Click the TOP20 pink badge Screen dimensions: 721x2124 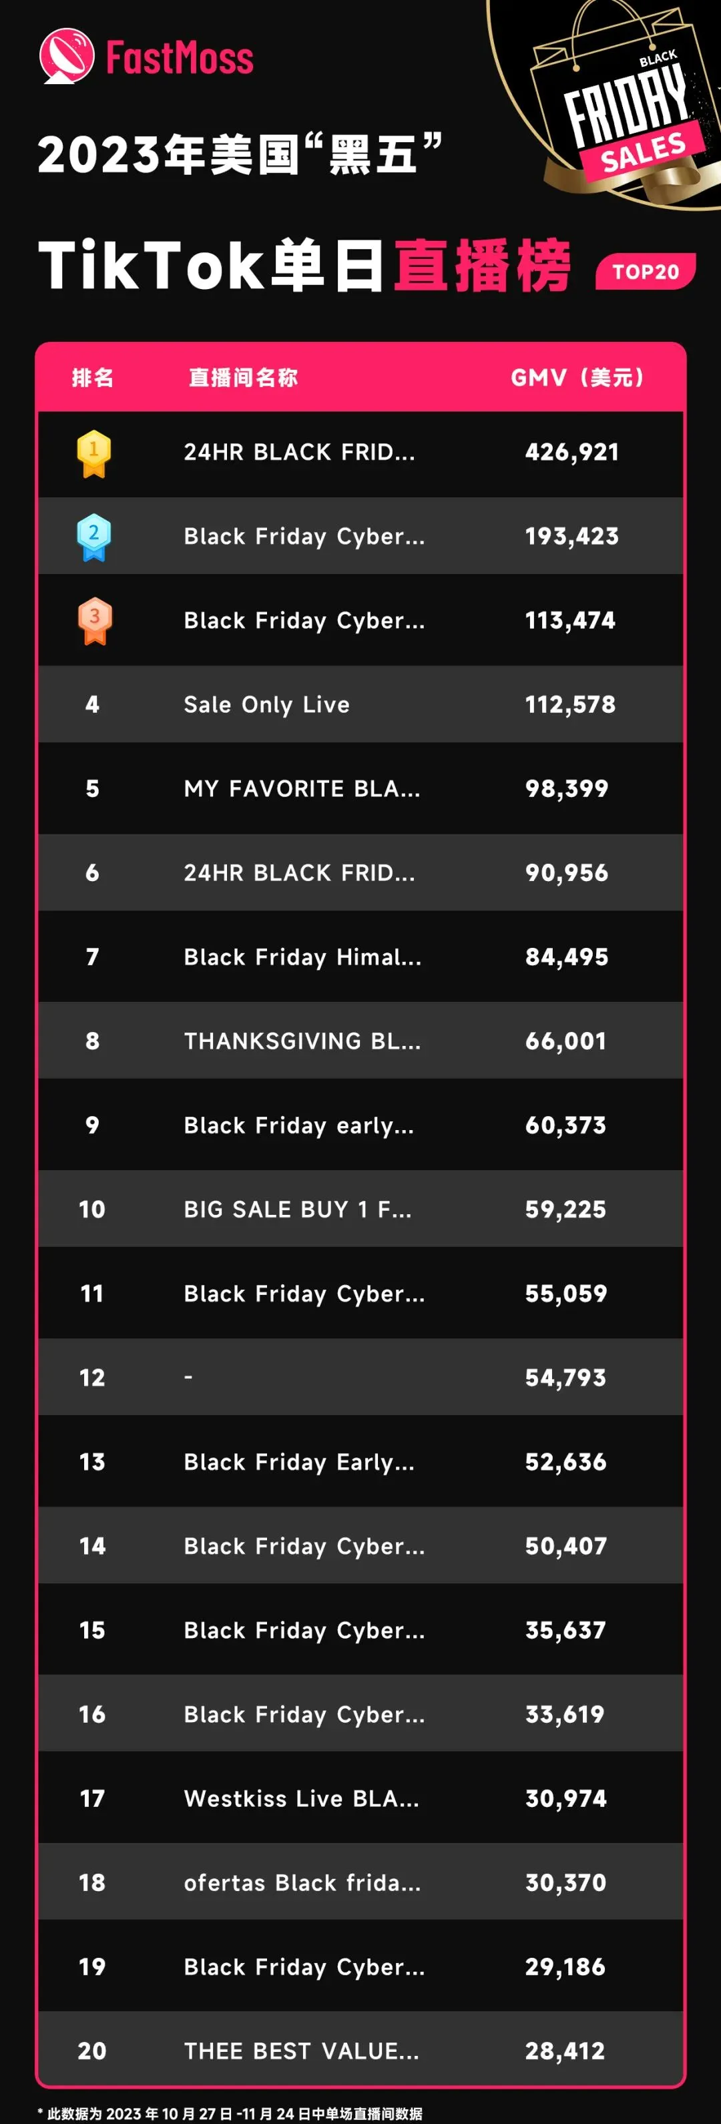(645, 271)
